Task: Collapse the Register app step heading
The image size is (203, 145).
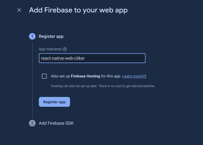Action: 51,36
